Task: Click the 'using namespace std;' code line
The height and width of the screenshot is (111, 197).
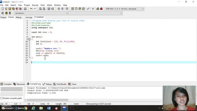Action: pos(42,27)
